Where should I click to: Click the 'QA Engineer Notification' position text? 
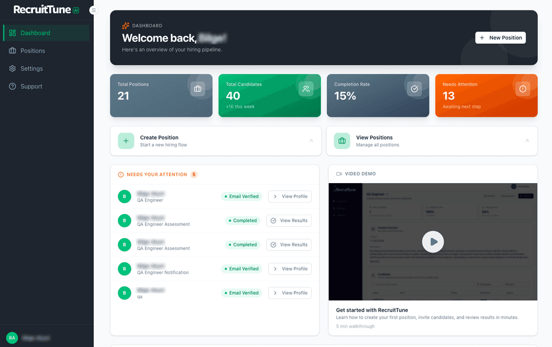163,273
